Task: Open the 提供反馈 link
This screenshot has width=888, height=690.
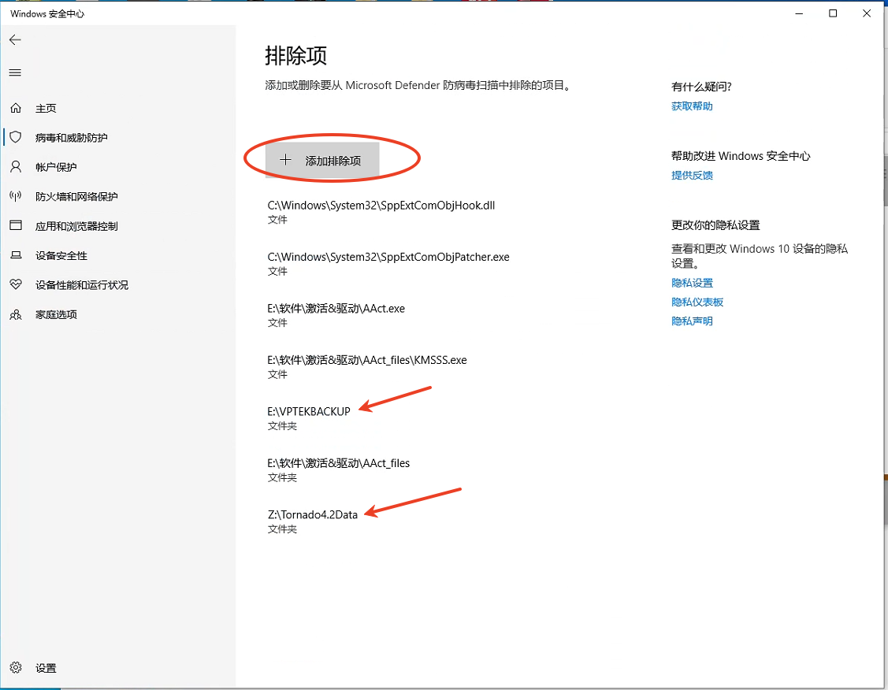Action: click(692, 176)
